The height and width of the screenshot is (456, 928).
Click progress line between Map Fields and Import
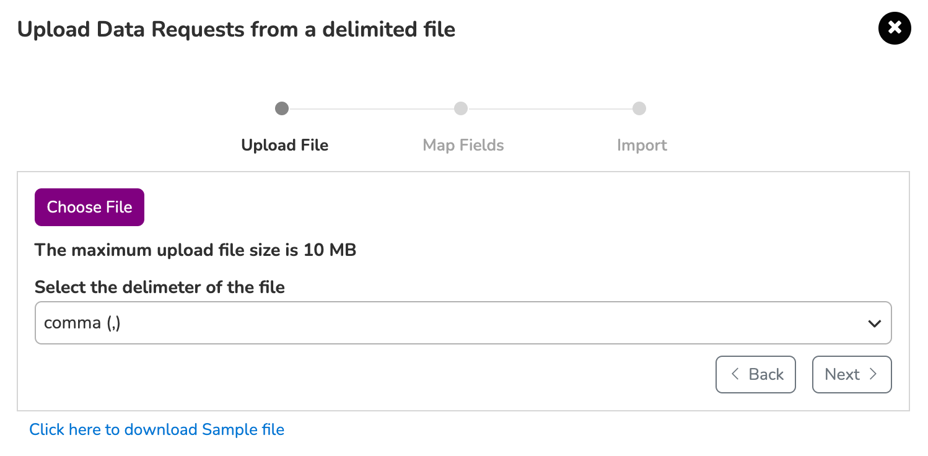pyautogui.click(x=550, y=109)
